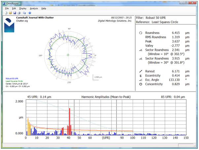Image resolution: width=199 pixels, height=150 pixels.
Task: Click Harmonic Amplitudes (Mean-to-Peak) chart title
Action: point(106,97)
